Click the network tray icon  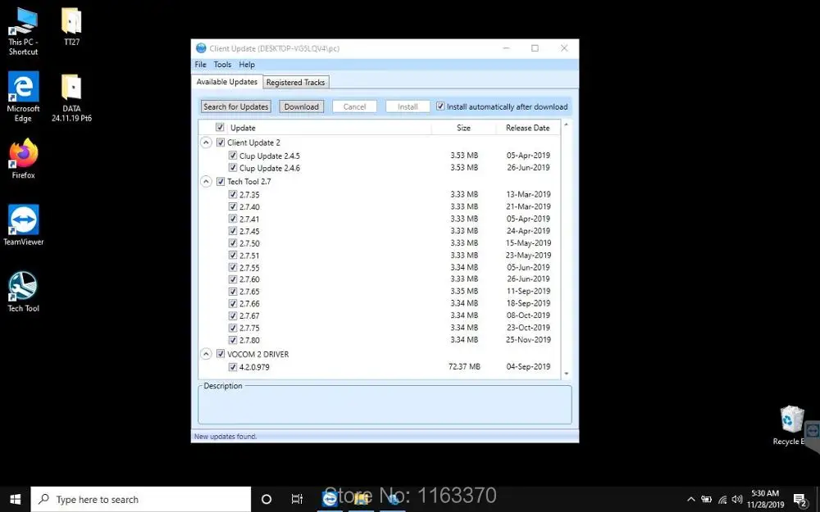coord(722,500)
